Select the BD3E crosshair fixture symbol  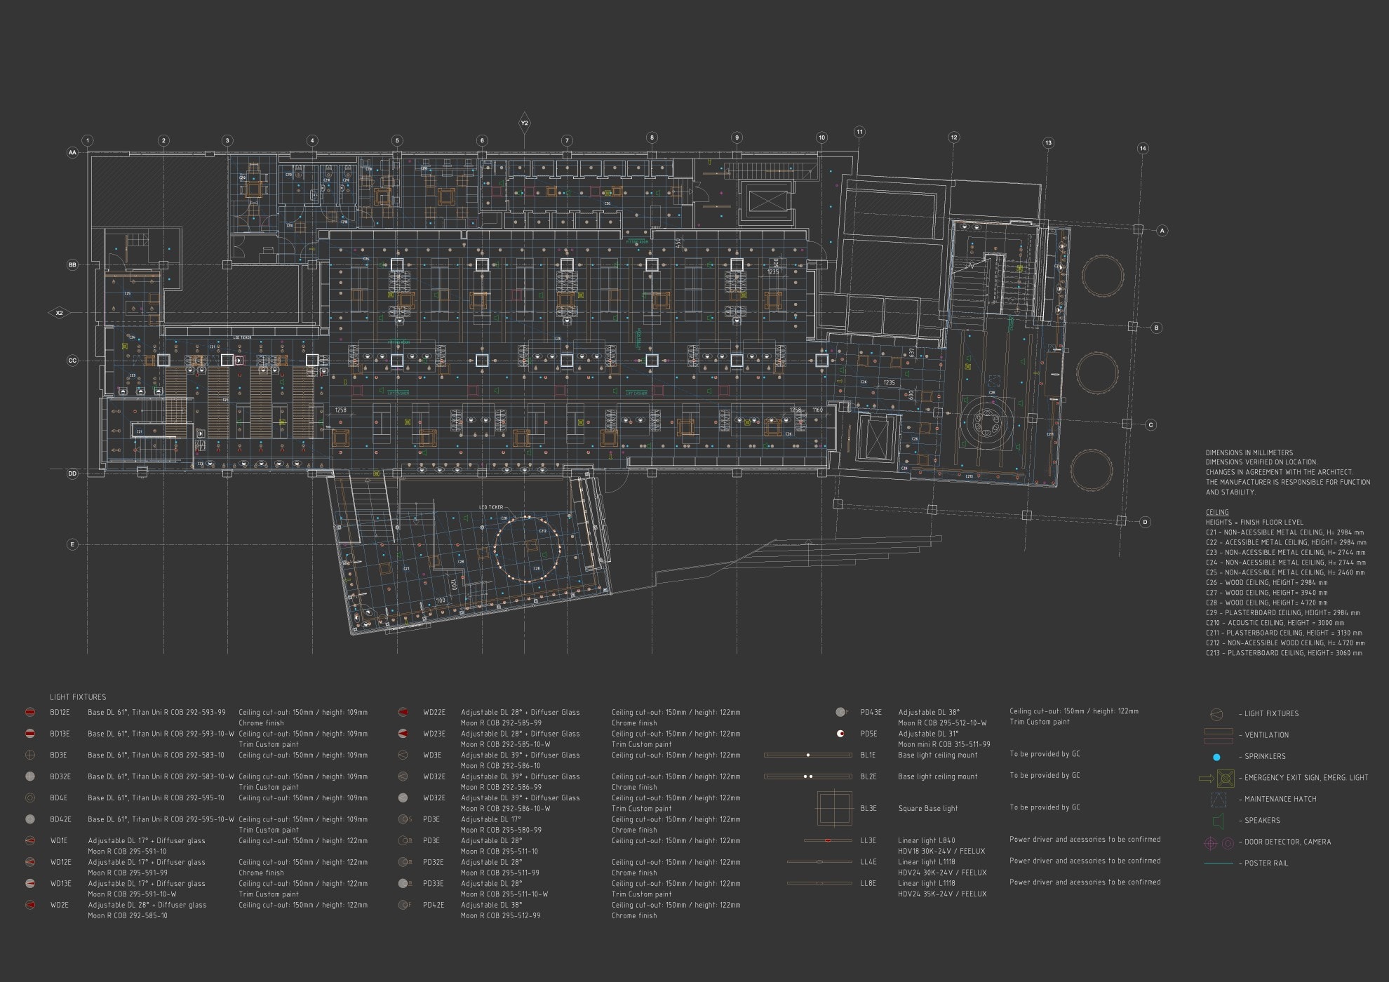coord(30,755)
